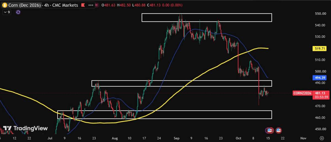Expand the collapsed 9 indicators legend

(7, 12)
